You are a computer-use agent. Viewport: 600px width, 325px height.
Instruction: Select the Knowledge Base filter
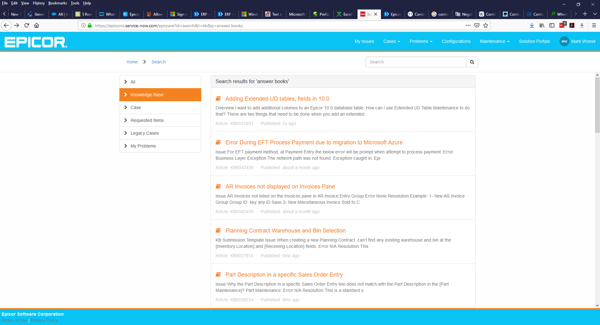(x=160, y=95)
